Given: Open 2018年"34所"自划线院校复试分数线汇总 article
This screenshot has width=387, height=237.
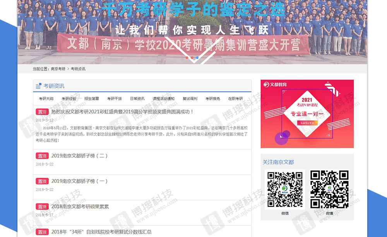Looking at the screenshot, I should [101, 232].
